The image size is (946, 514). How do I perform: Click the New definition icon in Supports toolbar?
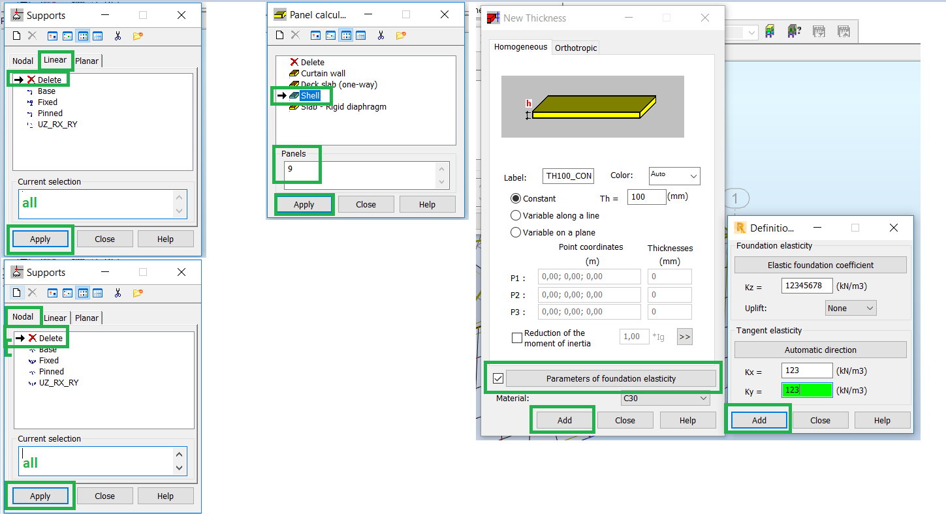pyautogui.click(x=15, y=36)
